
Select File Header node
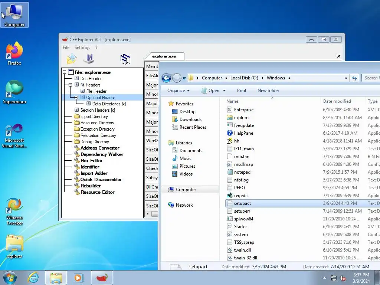click(96, 91)
